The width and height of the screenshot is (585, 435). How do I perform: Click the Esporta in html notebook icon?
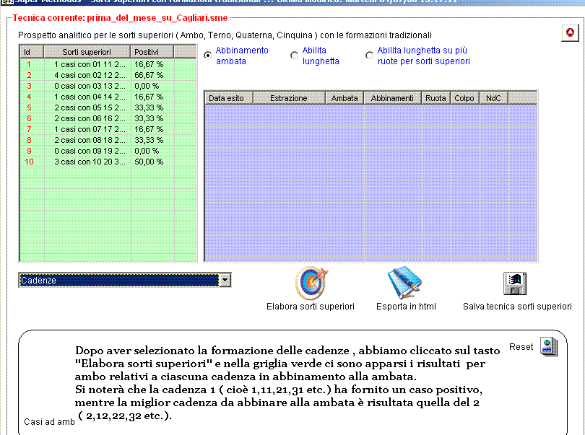(404, 283)
